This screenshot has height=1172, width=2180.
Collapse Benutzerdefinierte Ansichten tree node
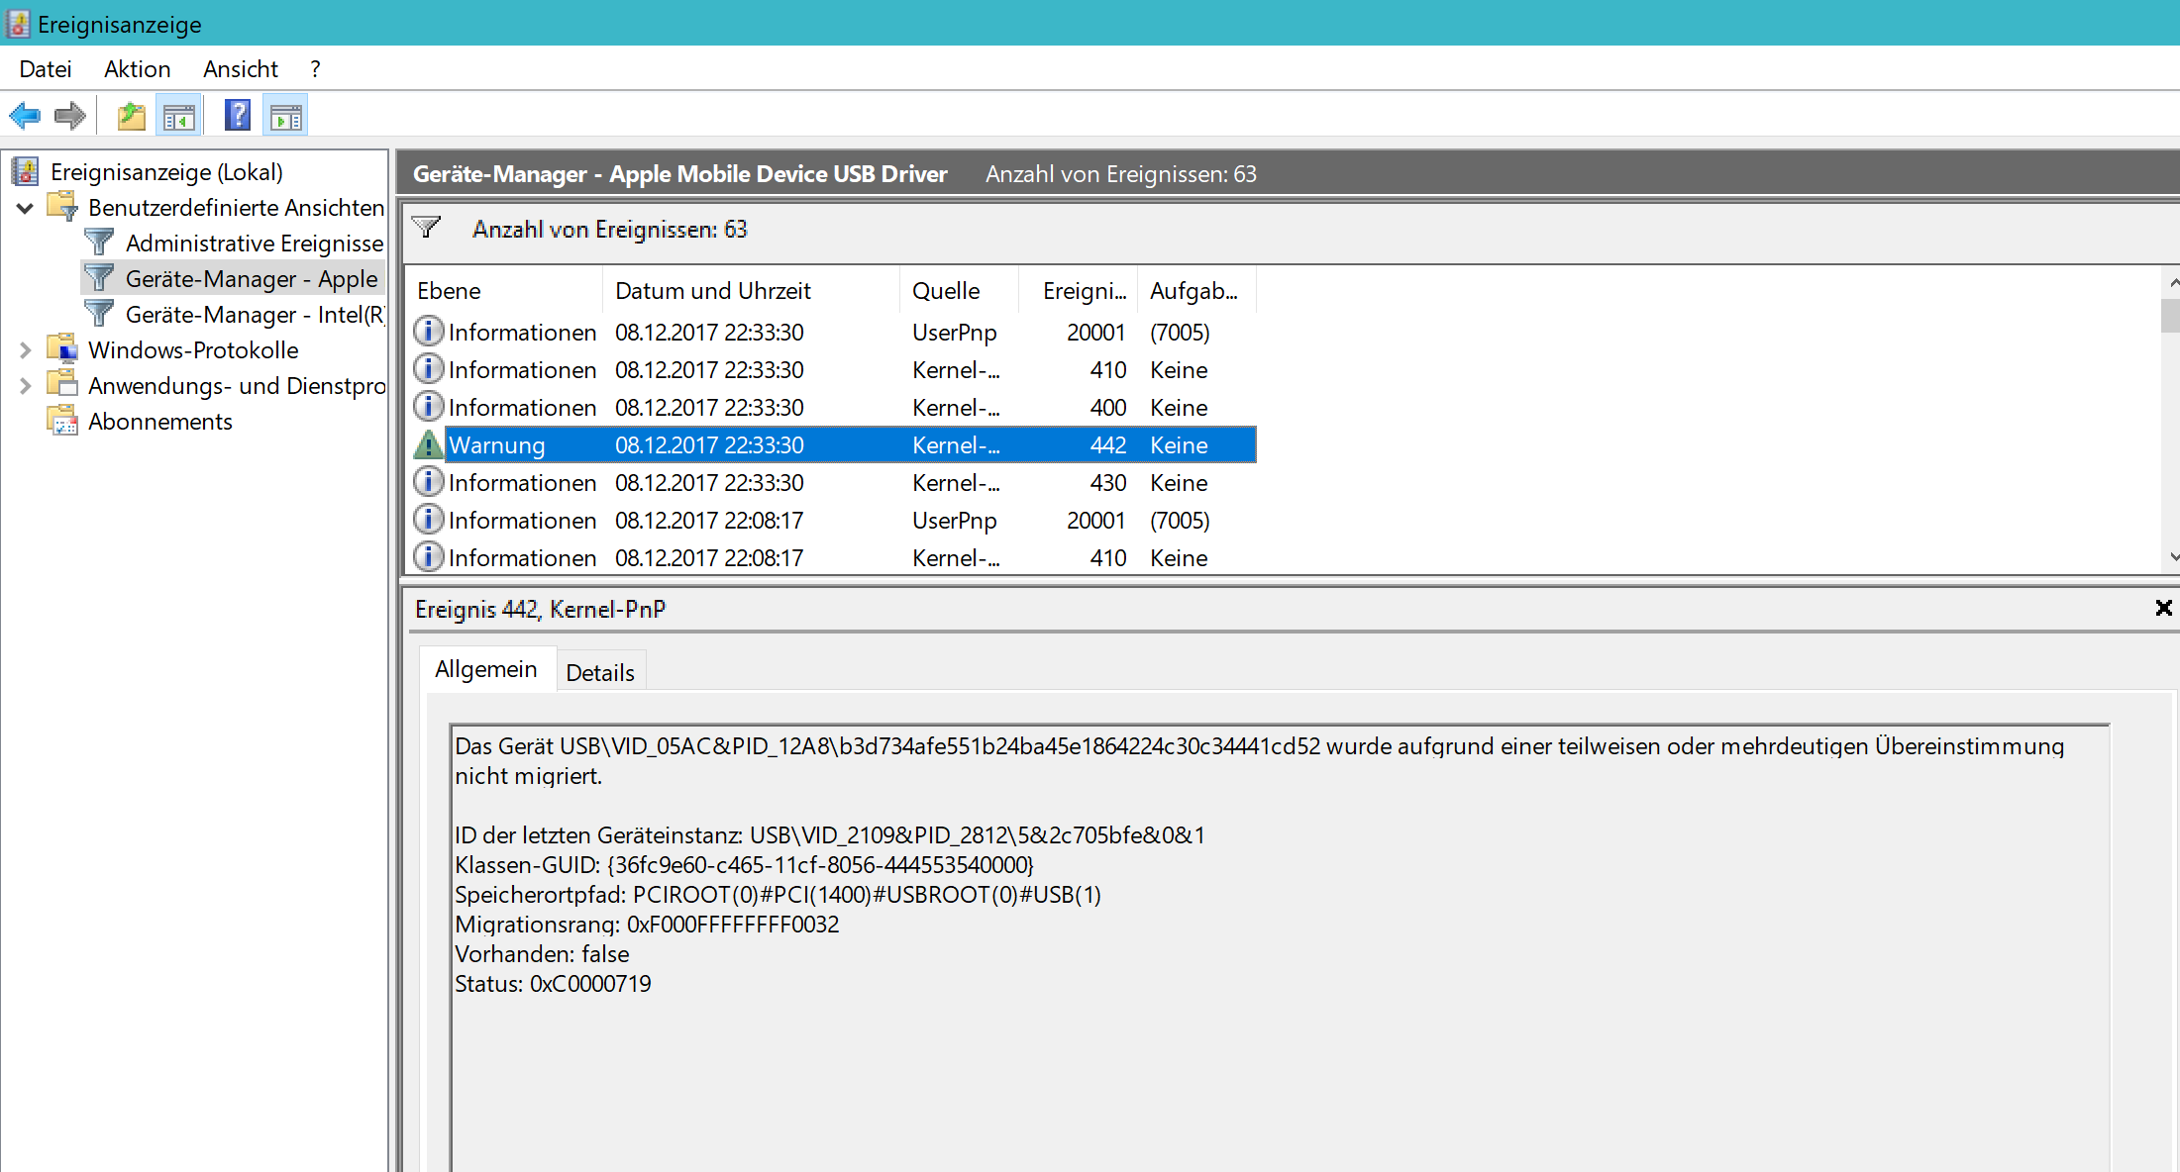click(26, 208)
